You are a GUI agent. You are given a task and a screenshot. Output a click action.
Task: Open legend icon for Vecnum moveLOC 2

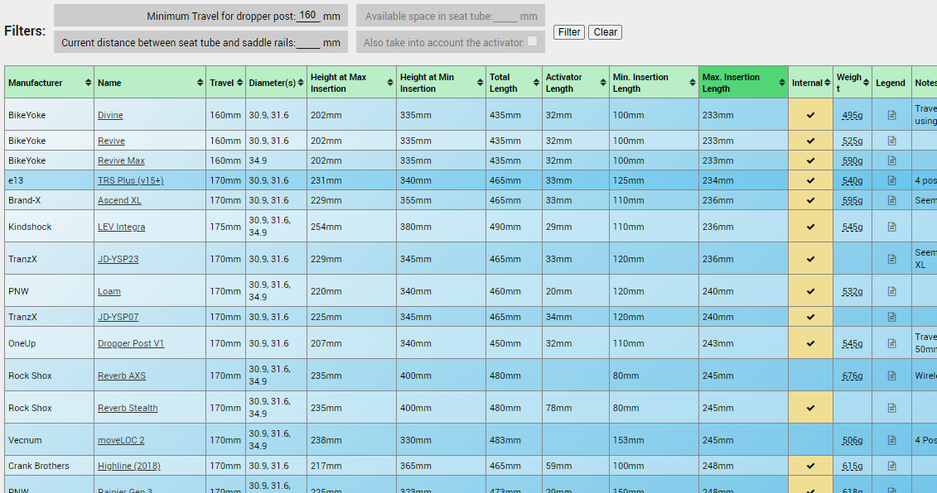[891, 440]
